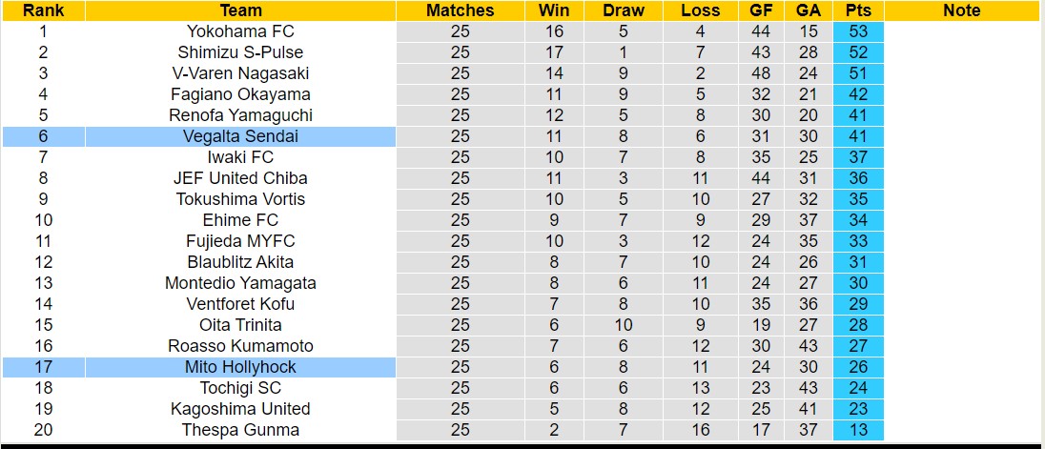Open the Thespa Gunma team link
Screen dimensions: 1045x449
[x=240, y=430]
